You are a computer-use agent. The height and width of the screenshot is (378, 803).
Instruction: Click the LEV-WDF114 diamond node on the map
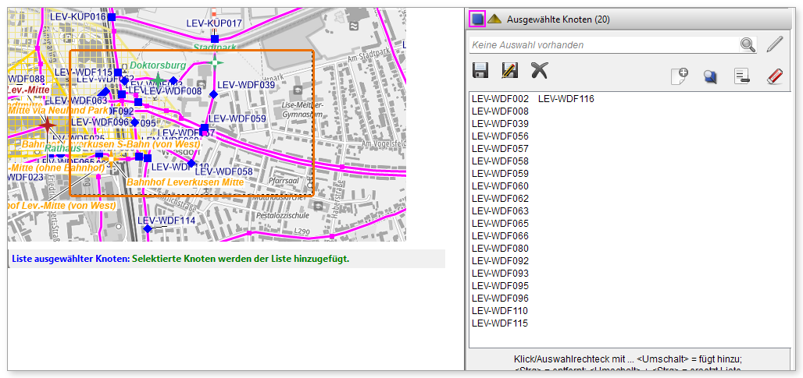(148, 229)
